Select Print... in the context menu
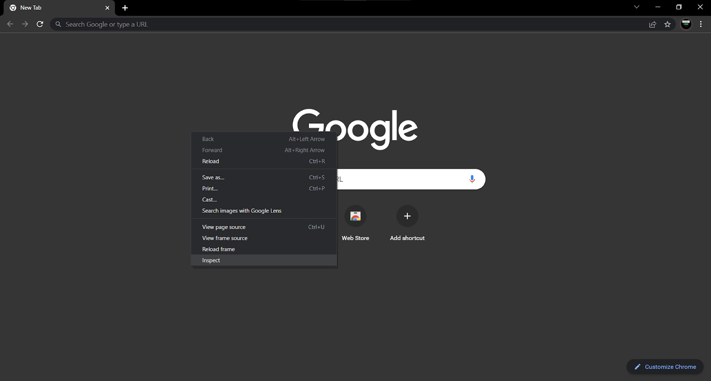The height and width of the screenshot is (381, 711). tap(264, 188)
